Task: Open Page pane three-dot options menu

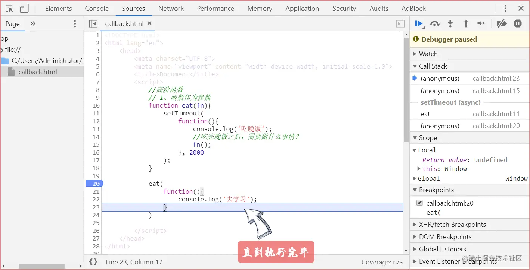Action: (x=75, y=24)
